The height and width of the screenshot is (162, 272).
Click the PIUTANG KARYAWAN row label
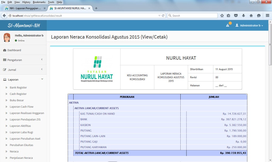pyautogui.click(x=93, y=147)
